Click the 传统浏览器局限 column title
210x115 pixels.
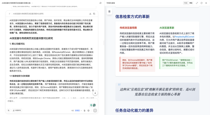(x=128, y=28)
